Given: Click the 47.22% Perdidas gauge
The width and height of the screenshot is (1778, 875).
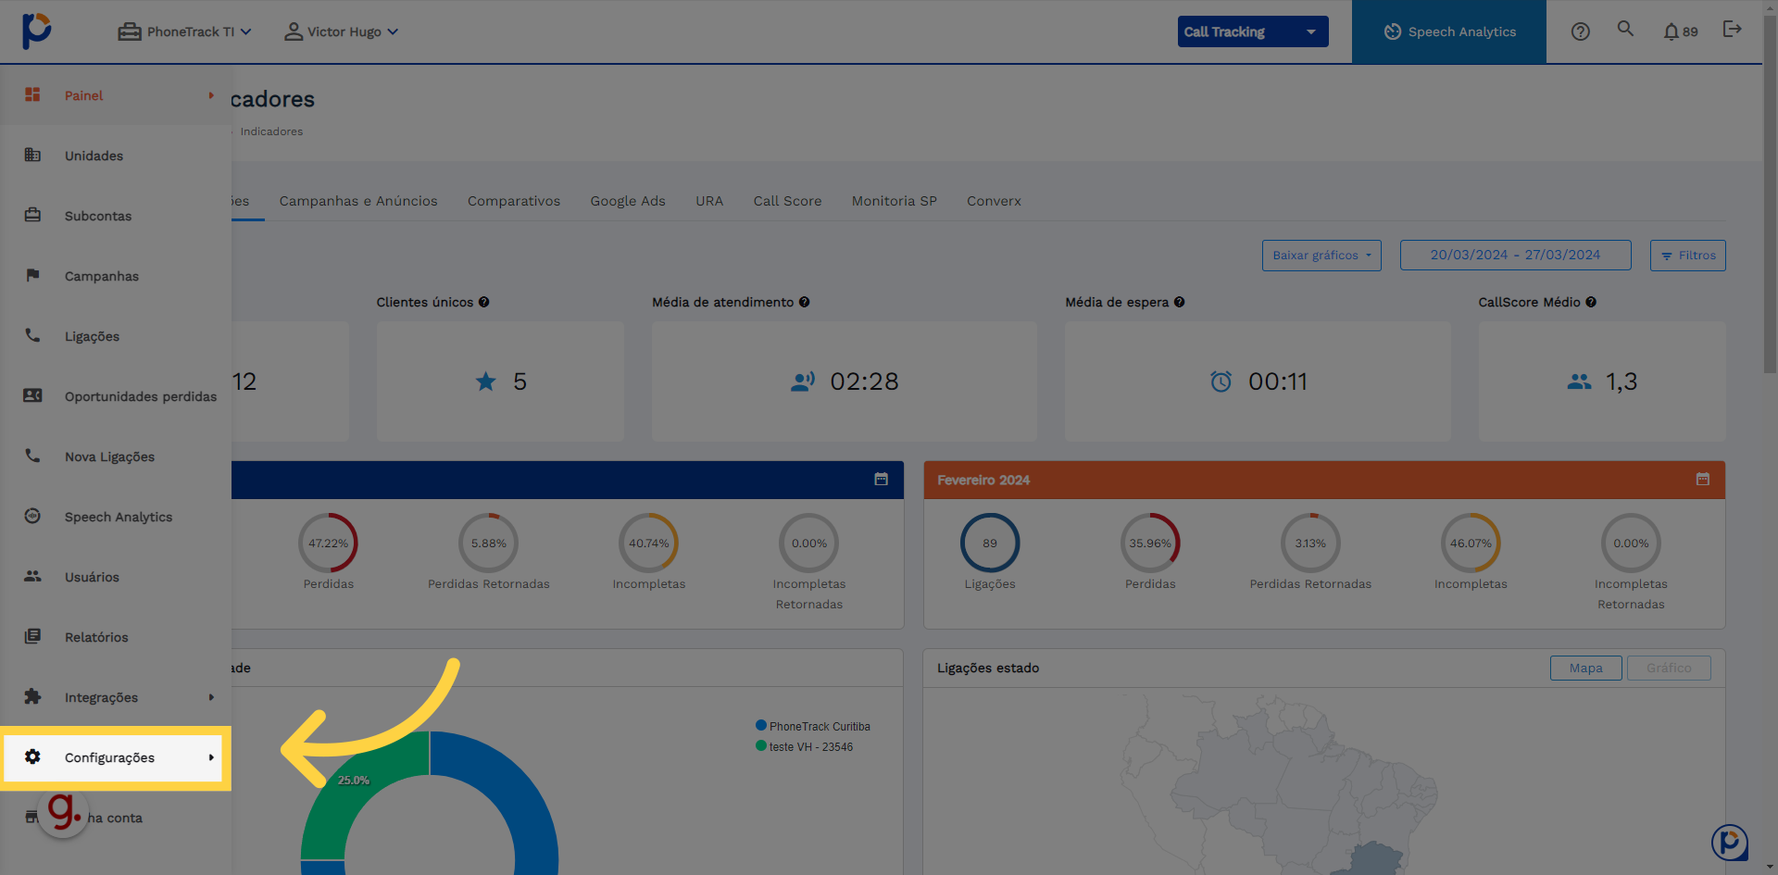Looking at the screenshot, I should [329, 544].
